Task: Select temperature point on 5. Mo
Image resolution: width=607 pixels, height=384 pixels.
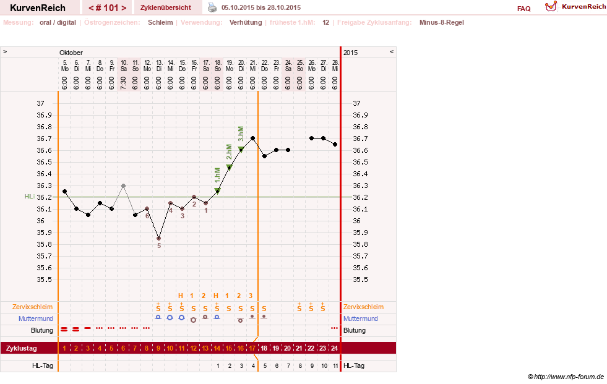Action: (64, 192)
